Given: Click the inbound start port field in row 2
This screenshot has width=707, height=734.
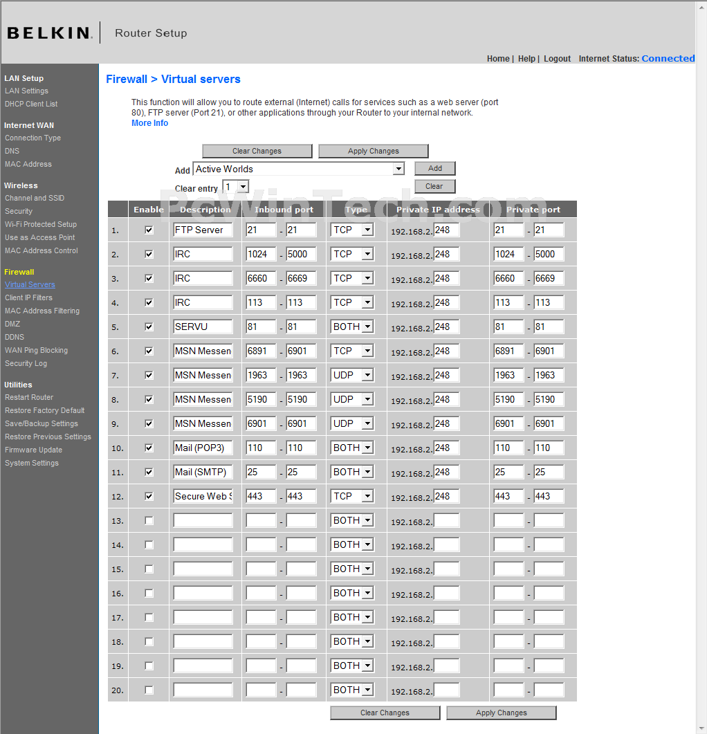Looking at the screenshot, I should click(261, 254).
